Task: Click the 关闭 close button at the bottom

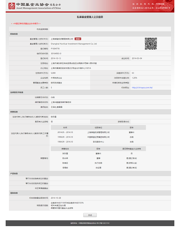Action: (x=90, y=215)
